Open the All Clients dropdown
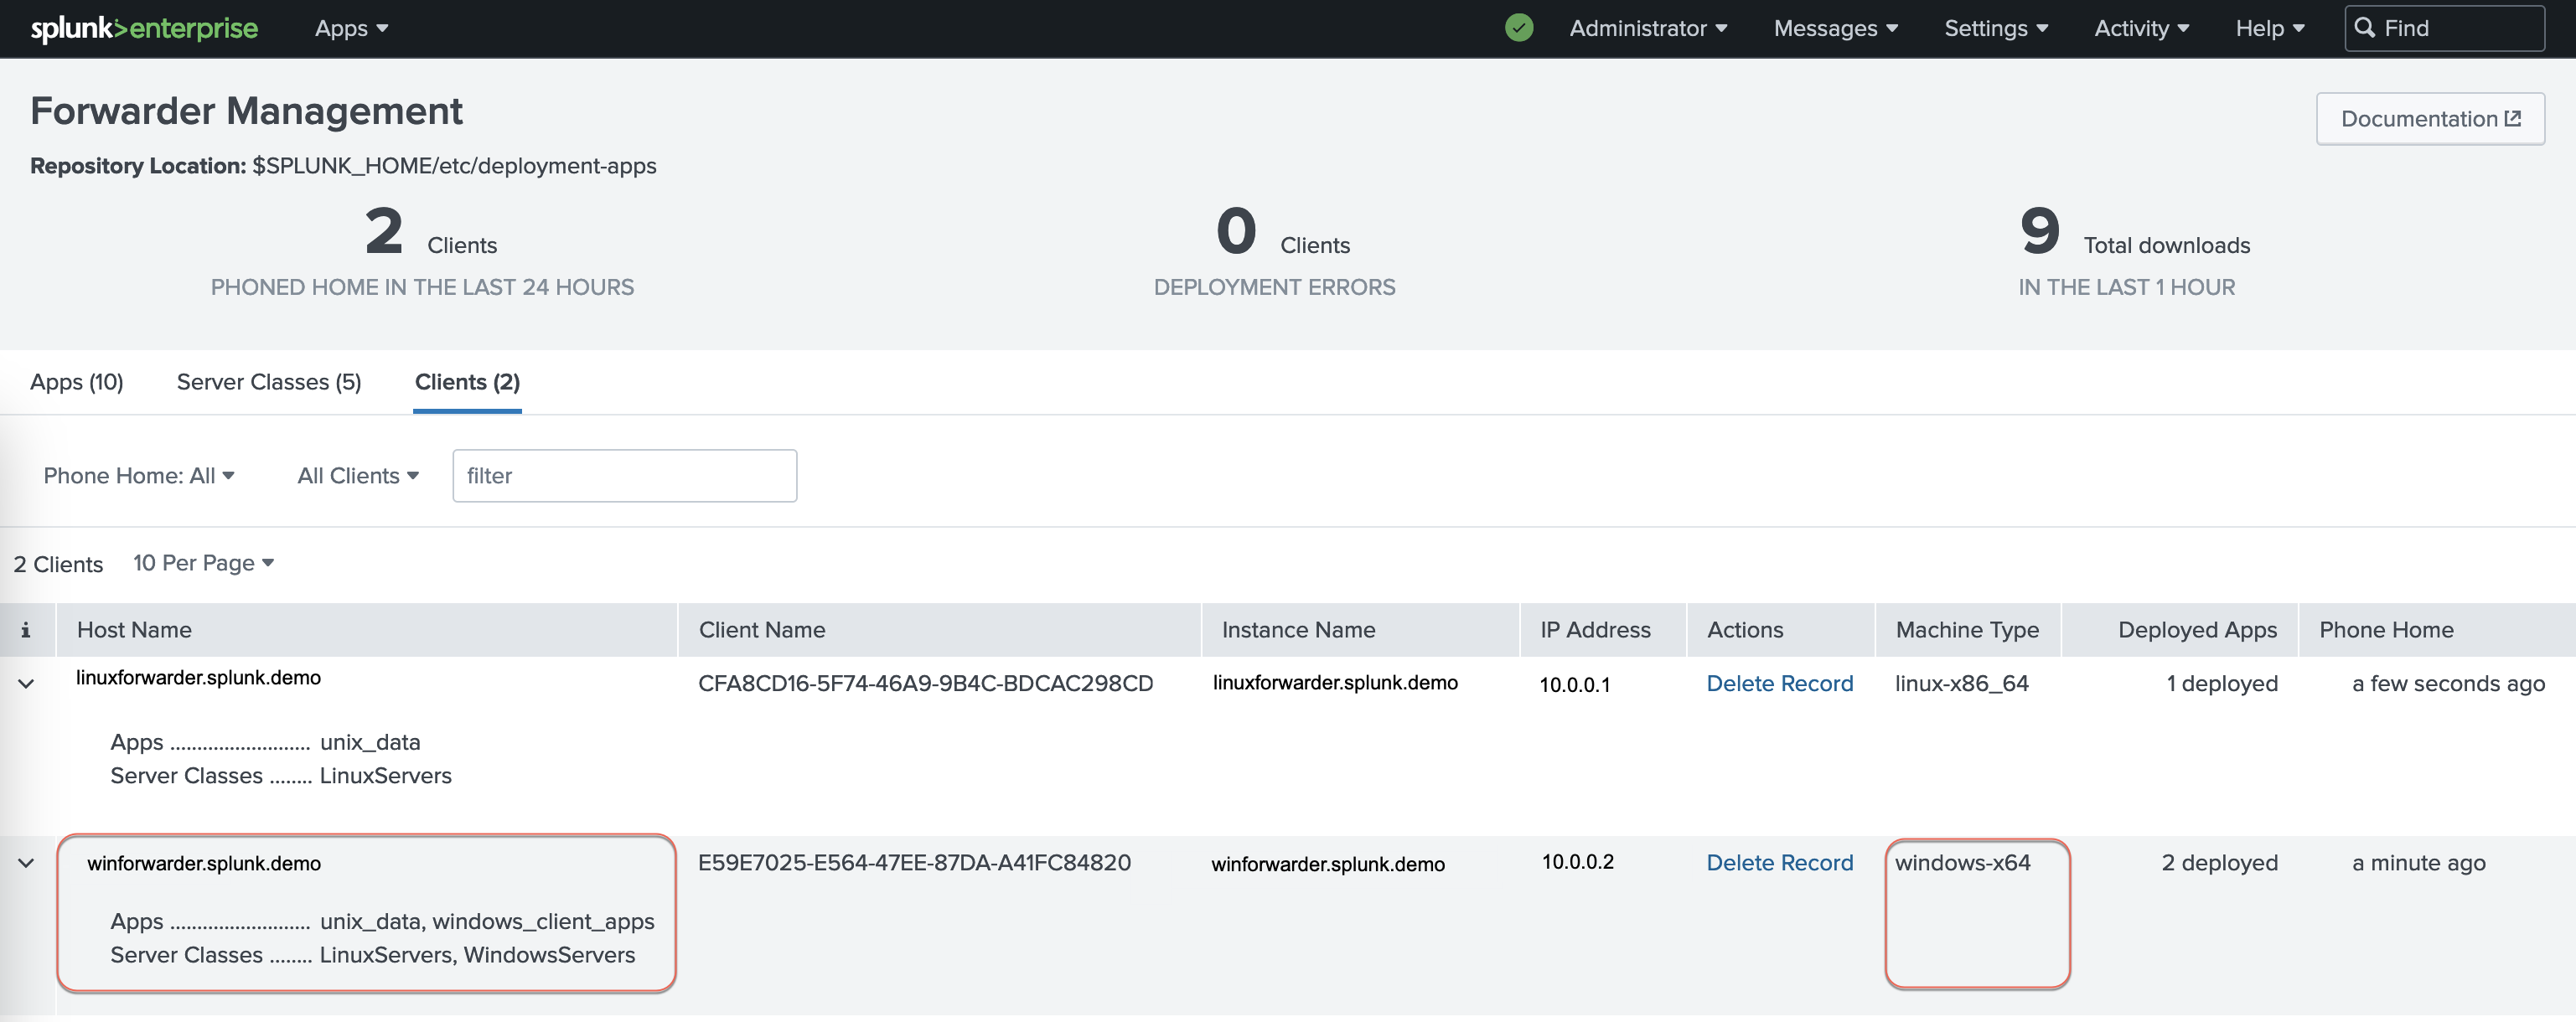This screenshot has width=2576, height=1022. tap(357, 475)
